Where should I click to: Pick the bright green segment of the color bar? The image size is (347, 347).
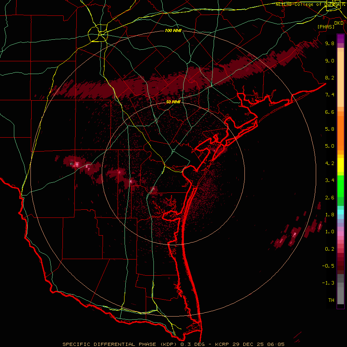[x=340, y=186]
